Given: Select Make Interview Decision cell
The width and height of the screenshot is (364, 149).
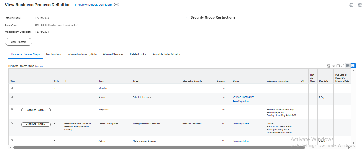Looking at the screenshot, I should tap(156, 141).
